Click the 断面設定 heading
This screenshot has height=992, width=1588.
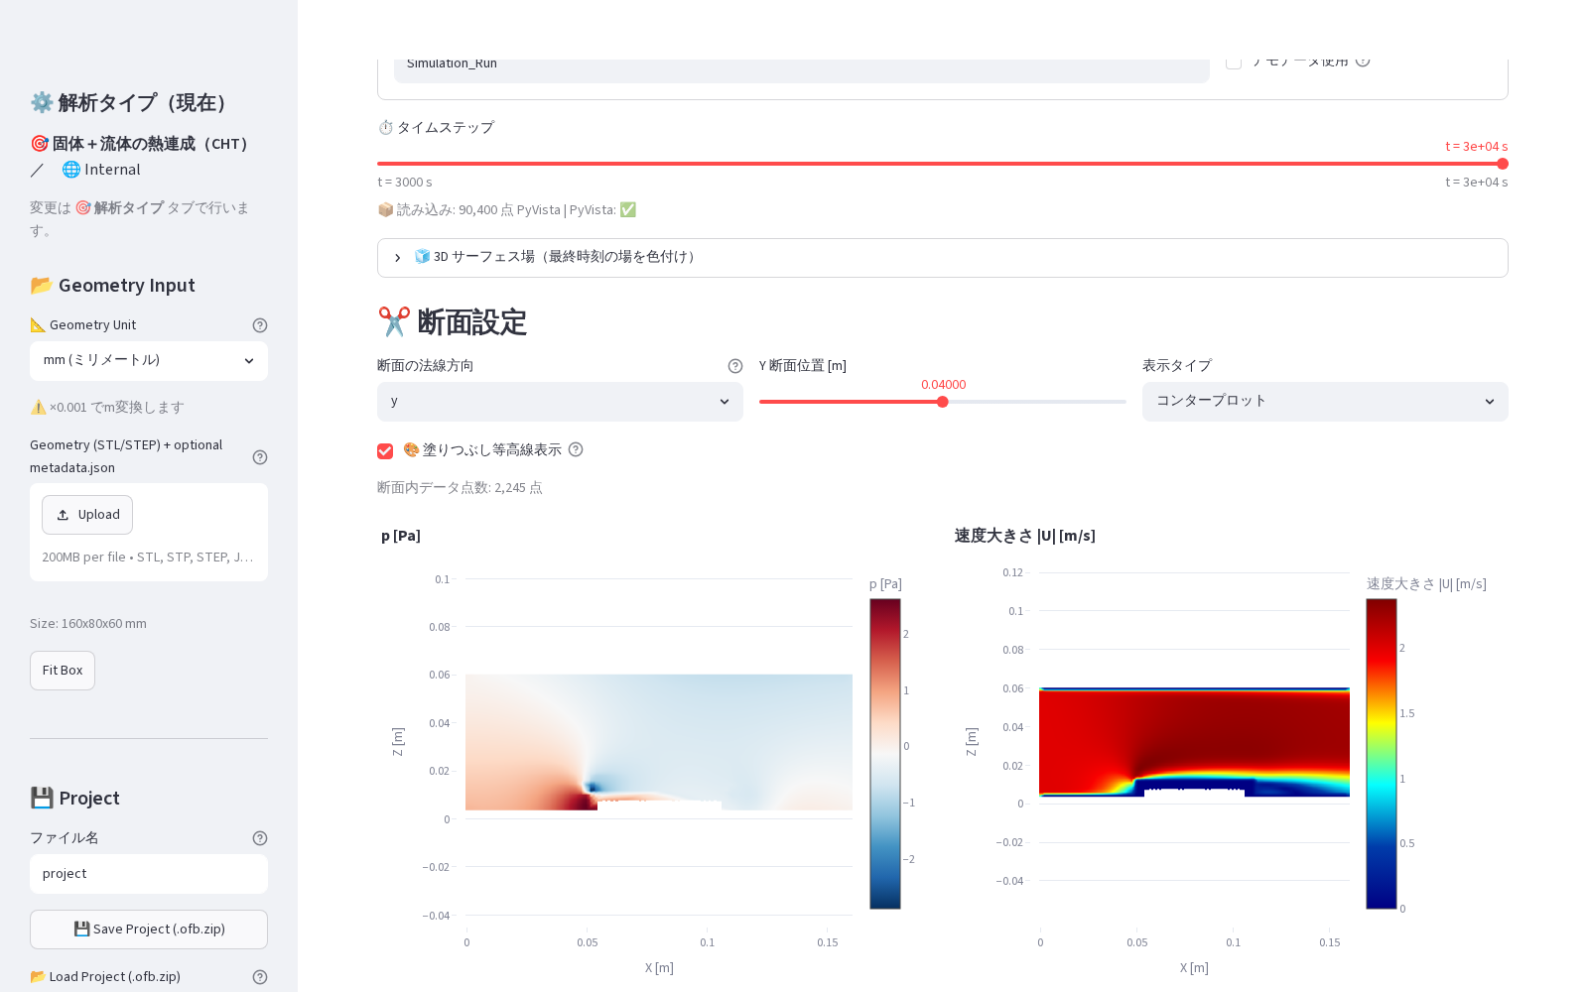[x=453, y=322]
